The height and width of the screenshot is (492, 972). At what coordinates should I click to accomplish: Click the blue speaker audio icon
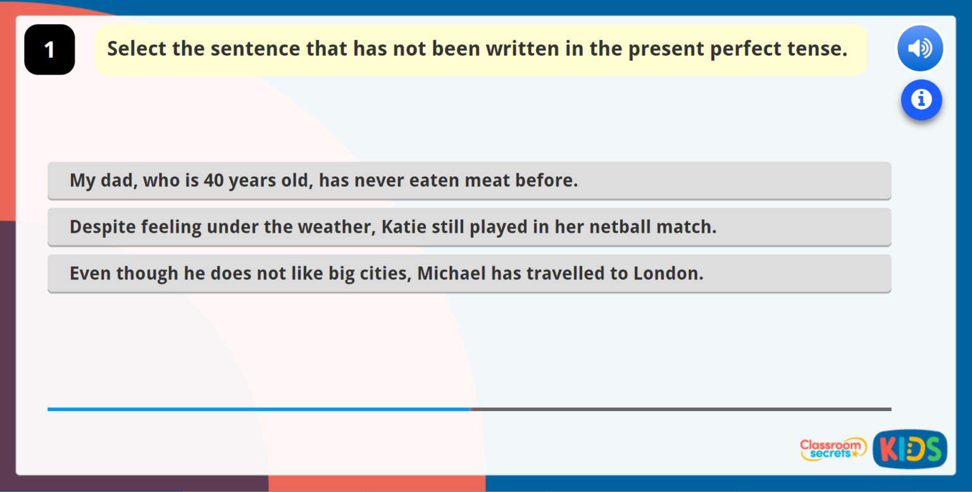pos(921,48)
